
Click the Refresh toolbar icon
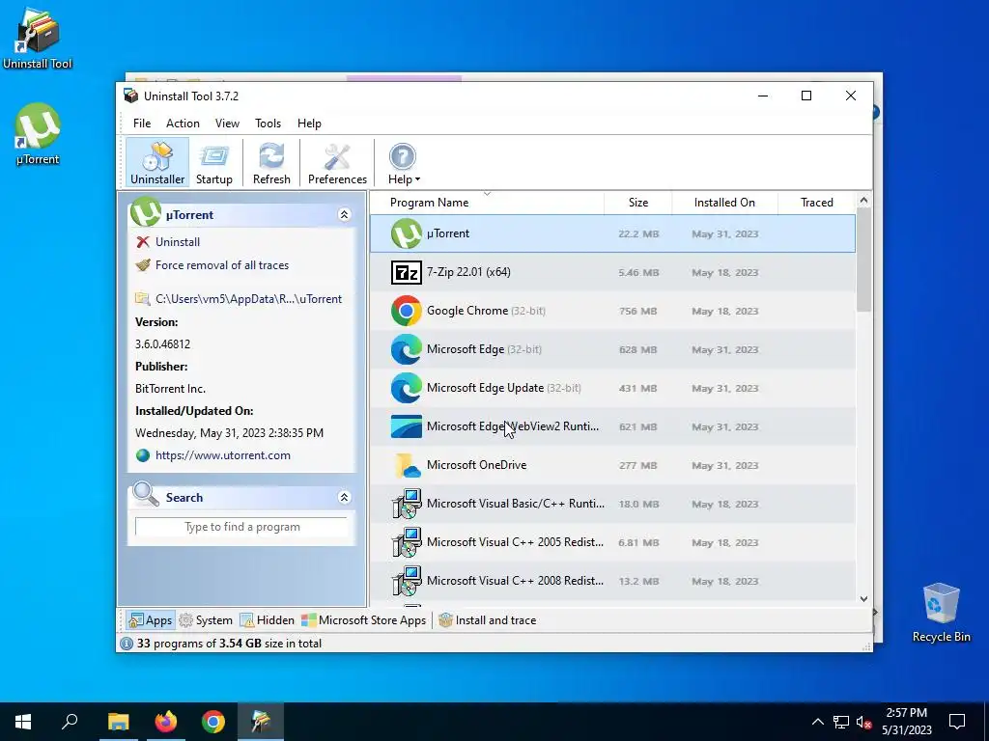coord(271,163)
